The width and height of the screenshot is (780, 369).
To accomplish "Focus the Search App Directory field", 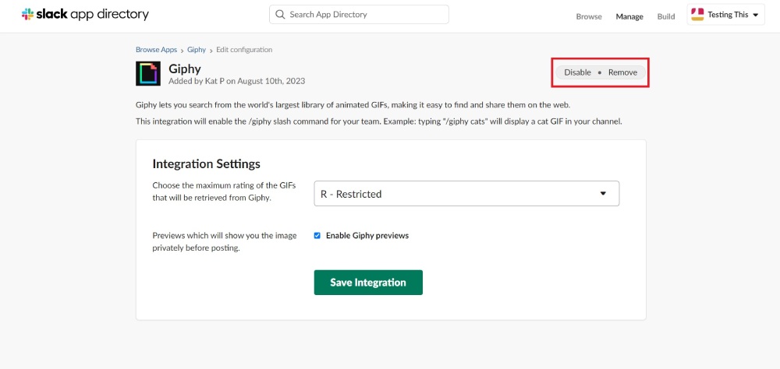I will [x=359, y=15].
